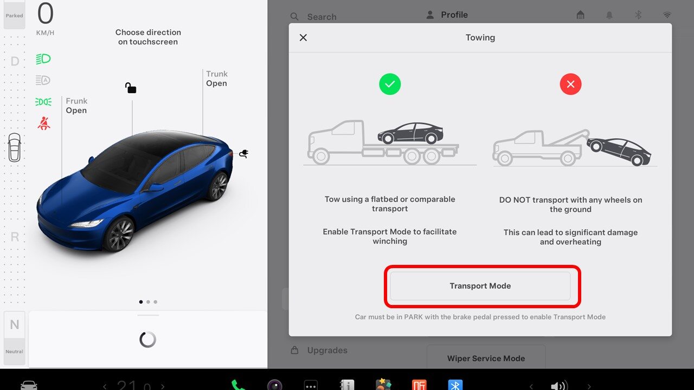The height and width of the screenshot is (390, 694).
Task: Open the three-dots app launcher
Action: click(x=311, y=385)
